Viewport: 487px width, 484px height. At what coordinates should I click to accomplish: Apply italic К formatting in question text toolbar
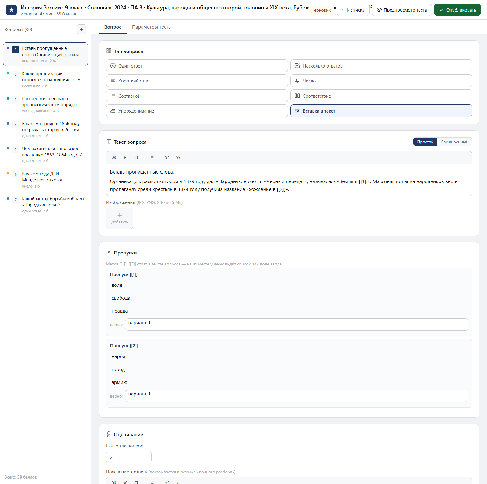[x=125, y=158]
